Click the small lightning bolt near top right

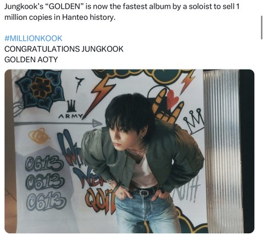coord(187,82)
